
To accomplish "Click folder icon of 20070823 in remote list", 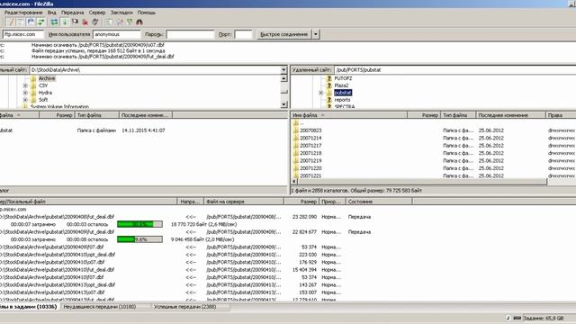I will pyautogui.click(x=296, y=130).
